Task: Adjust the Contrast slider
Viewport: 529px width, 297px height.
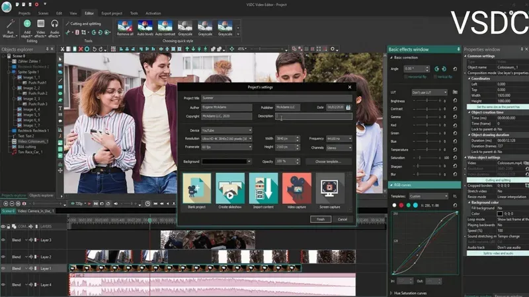Action: [x=427, y=109]
